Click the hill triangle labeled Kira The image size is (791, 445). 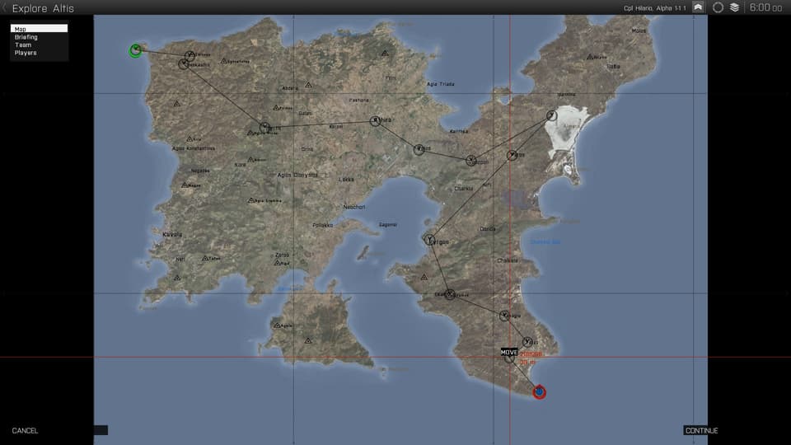click(190, 138)
